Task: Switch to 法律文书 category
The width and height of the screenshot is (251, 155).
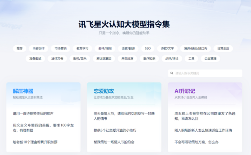Action: click(x=57, y=58)
